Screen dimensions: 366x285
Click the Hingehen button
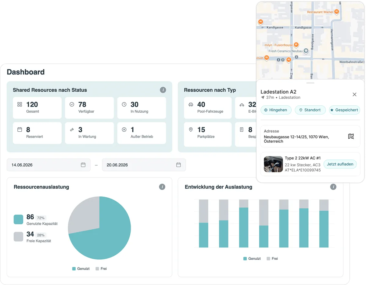[x=276, y=110]
